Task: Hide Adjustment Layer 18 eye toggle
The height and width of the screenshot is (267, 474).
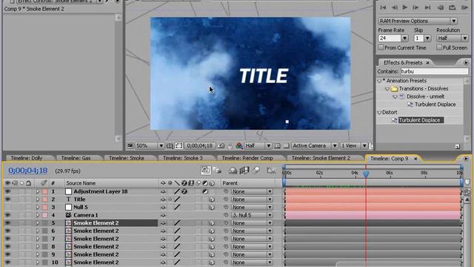Action: (7, 191)
